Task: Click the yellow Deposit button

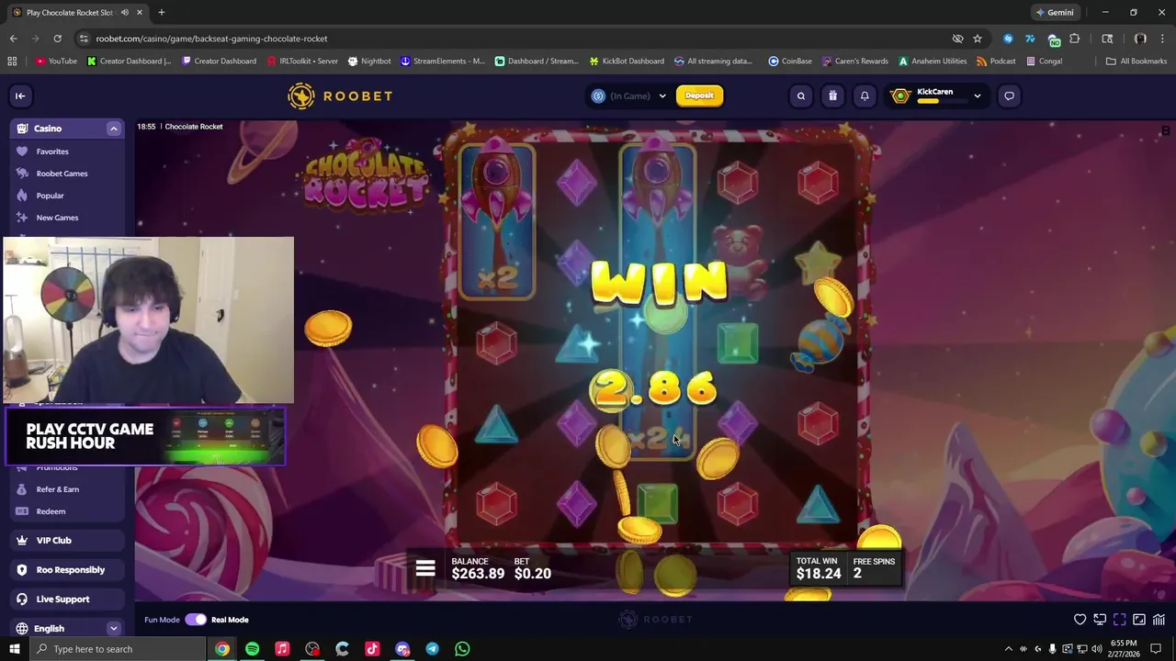Action: (x=699, y=95)
